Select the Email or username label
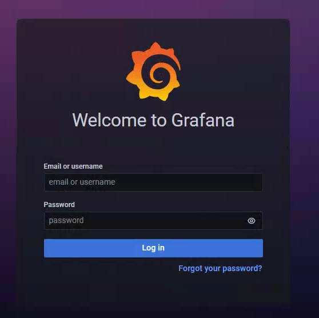This screenshot has width=319, height=318. [x=73, y=166]
